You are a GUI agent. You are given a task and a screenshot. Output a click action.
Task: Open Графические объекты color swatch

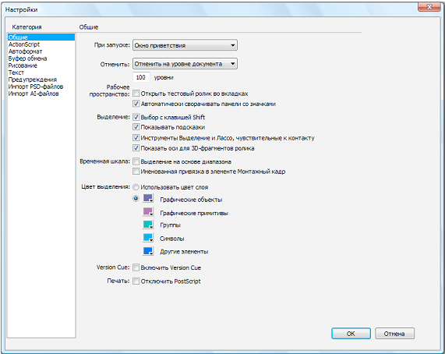click(x=148, y=198)
